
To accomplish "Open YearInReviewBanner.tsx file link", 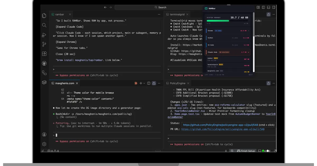I will tap(190, 111).
